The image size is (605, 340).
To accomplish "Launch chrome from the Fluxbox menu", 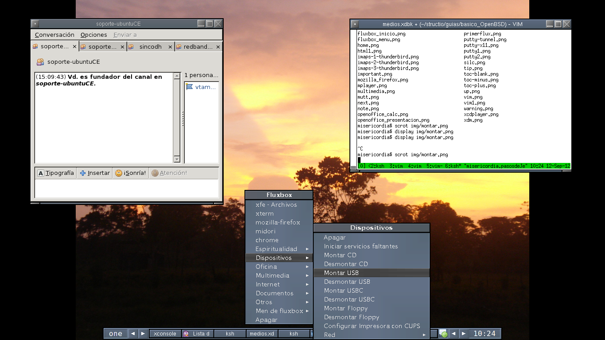I will [x=279, y=240].
